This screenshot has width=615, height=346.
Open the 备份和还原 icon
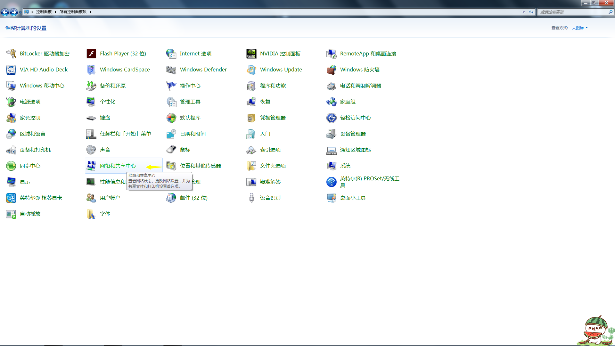pos(91,86)
